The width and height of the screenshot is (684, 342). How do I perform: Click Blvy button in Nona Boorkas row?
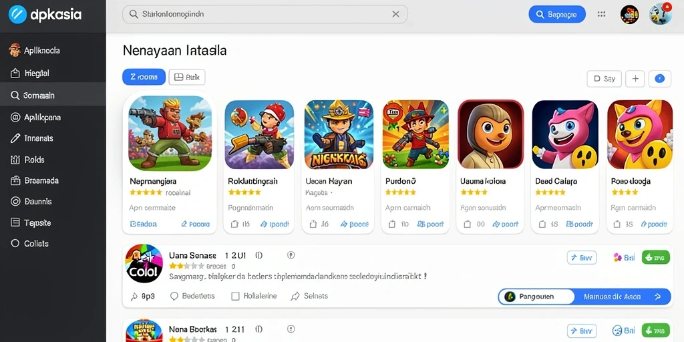point(582,331)
